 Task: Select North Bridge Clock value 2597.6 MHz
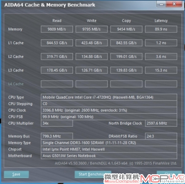coord(161,123)
